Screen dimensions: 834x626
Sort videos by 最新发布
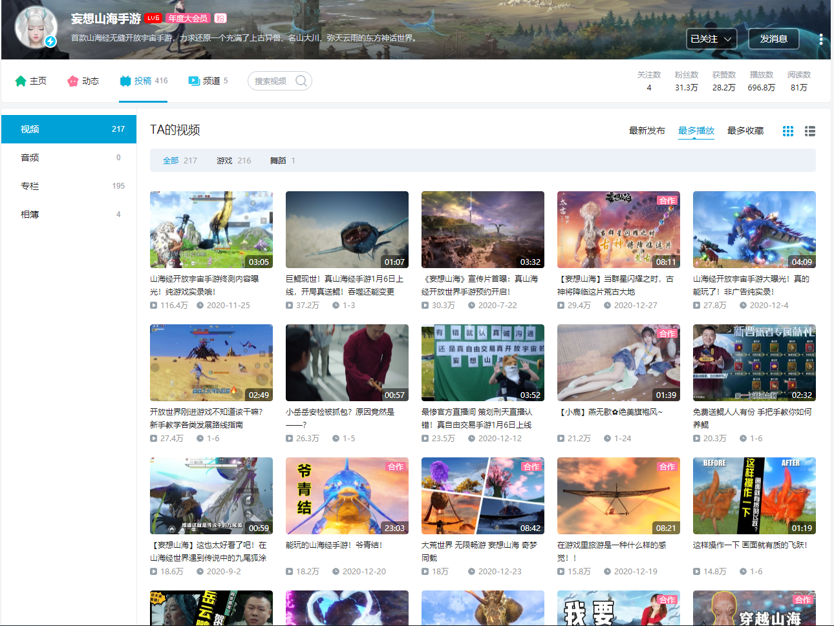point(647,130)
